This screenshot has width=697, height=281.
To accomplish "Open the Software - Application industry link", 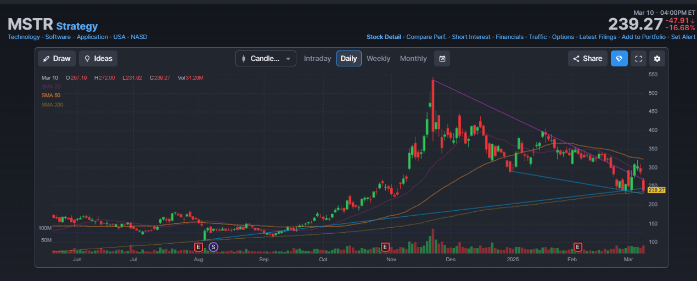I will pyautogui.click(x=76, y=37).
